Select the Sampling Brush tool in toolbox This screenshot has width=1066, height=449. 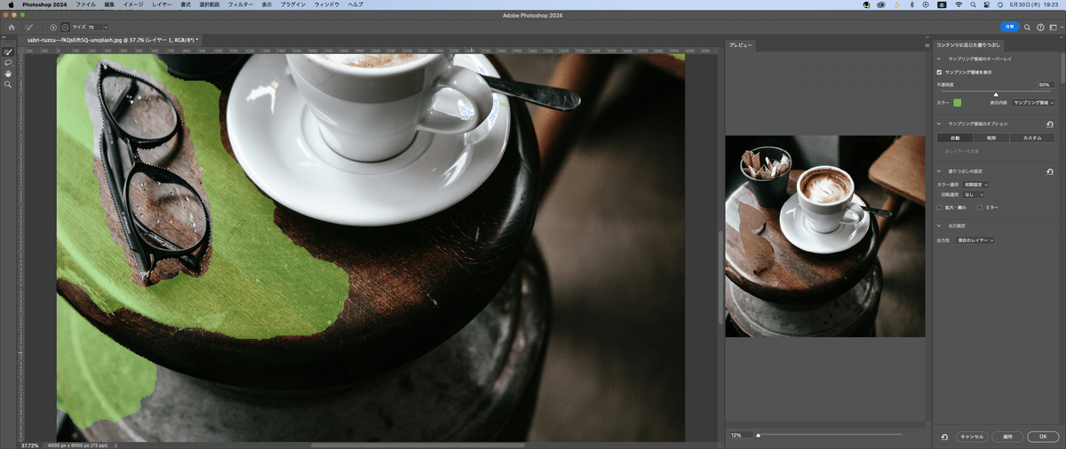click(9, 52)
